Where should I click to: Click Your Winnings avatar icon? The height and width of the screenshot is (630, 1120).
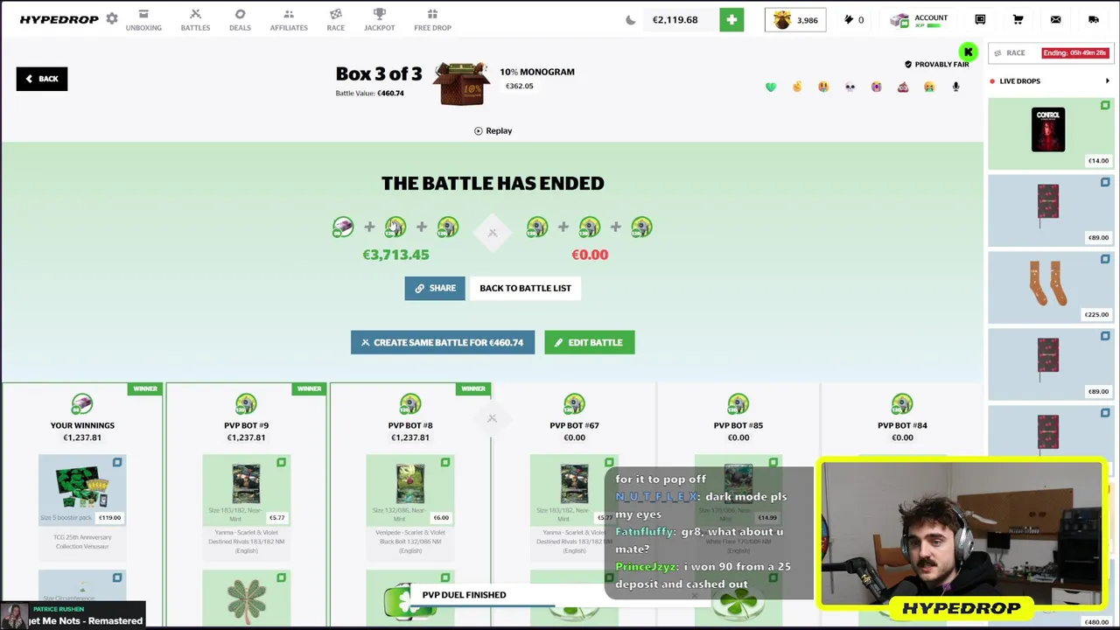click(x=82, y=404)
